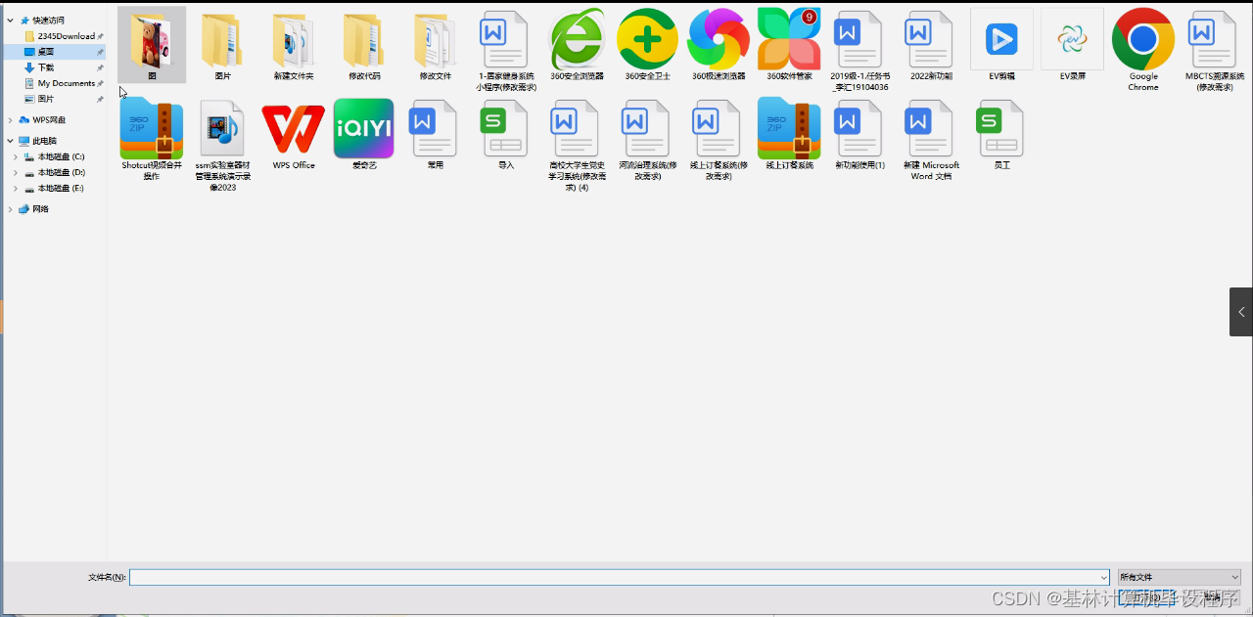Open the 图片 folder in file list
Screen dimensions: 1253x617
tap(222, 44)
